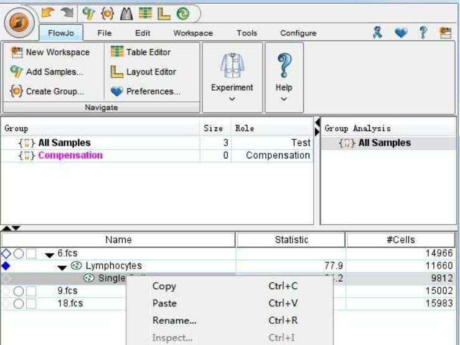Toggle the circle radio on the 9.fcs row
Viewport: 460px width, 345px height.
pos(19,291)
